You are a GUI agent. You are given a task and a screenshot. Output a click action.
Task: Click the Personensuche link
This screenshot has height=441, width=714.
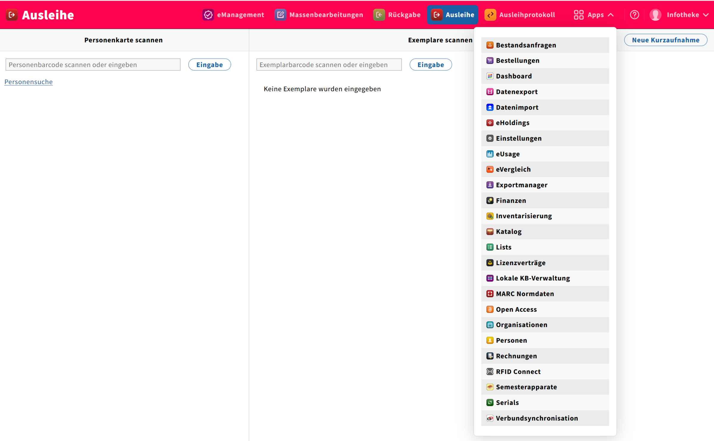point(29,82)
